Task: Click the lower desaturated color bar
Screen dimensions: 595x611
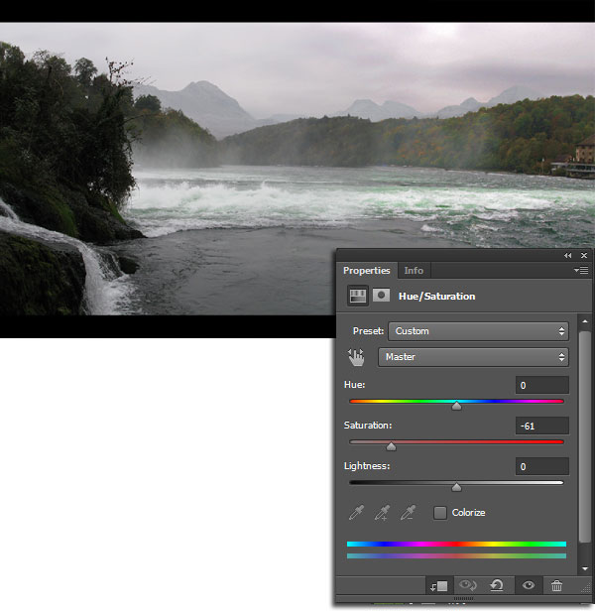Action: point(456,556)
